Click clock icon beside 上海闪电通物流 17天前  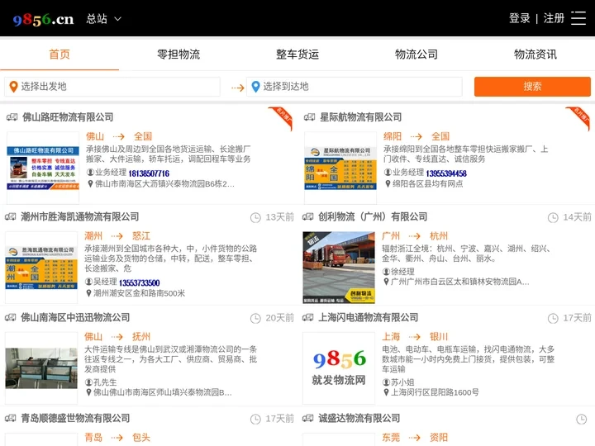tap(553, 318)
